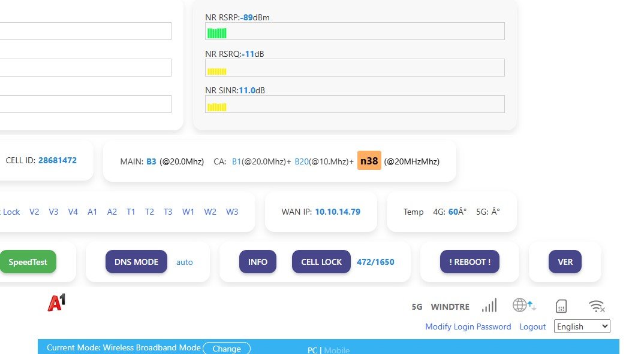
Task: Click the orange n38 band badge
Action: (369, 161)
